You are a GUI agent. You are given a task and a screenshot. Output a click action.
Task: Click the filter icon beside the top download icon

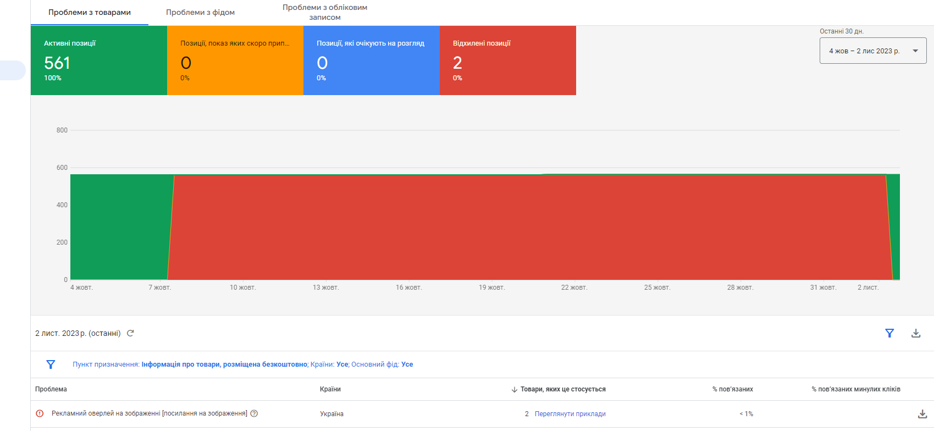point(889,333)
